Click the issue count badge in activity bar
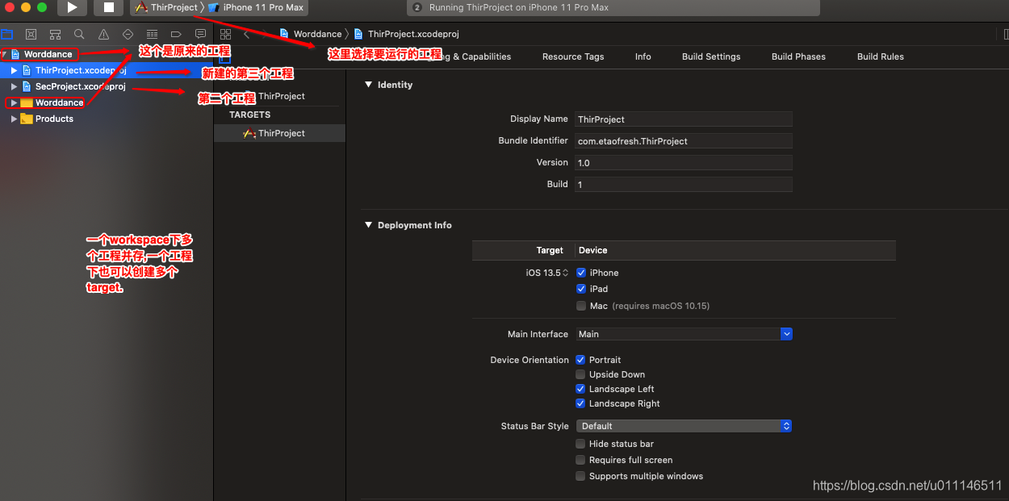 point(417,7)
